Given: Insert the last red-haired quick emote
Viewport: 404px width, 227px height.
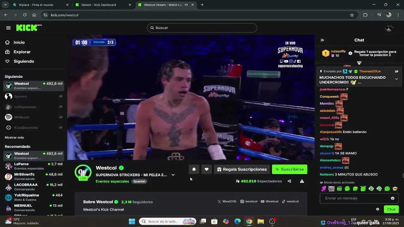Looking at the screenshot, I should (395, 189).
